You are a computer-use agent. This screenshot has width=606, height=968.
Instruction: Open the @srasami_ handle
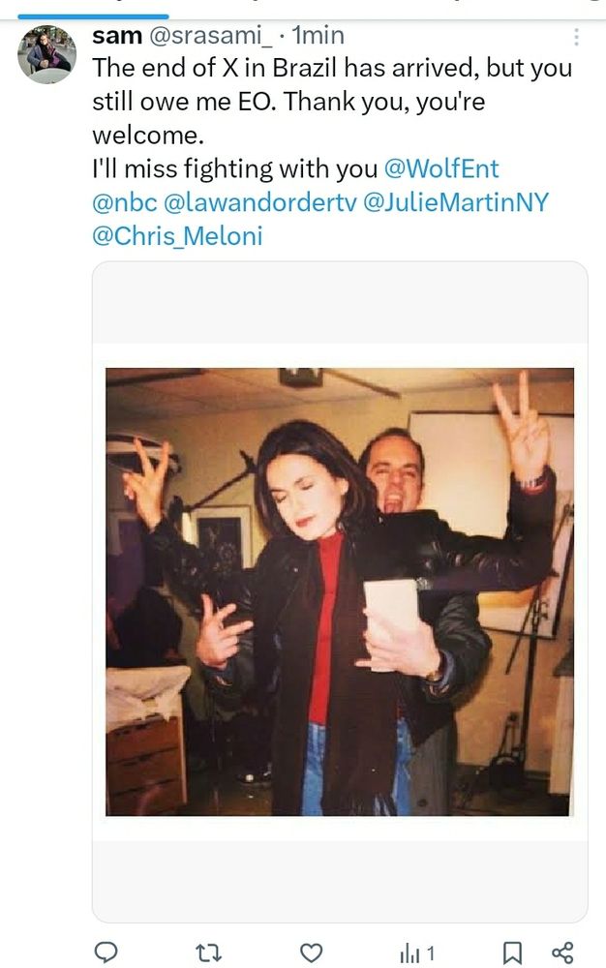pos(210,36)
